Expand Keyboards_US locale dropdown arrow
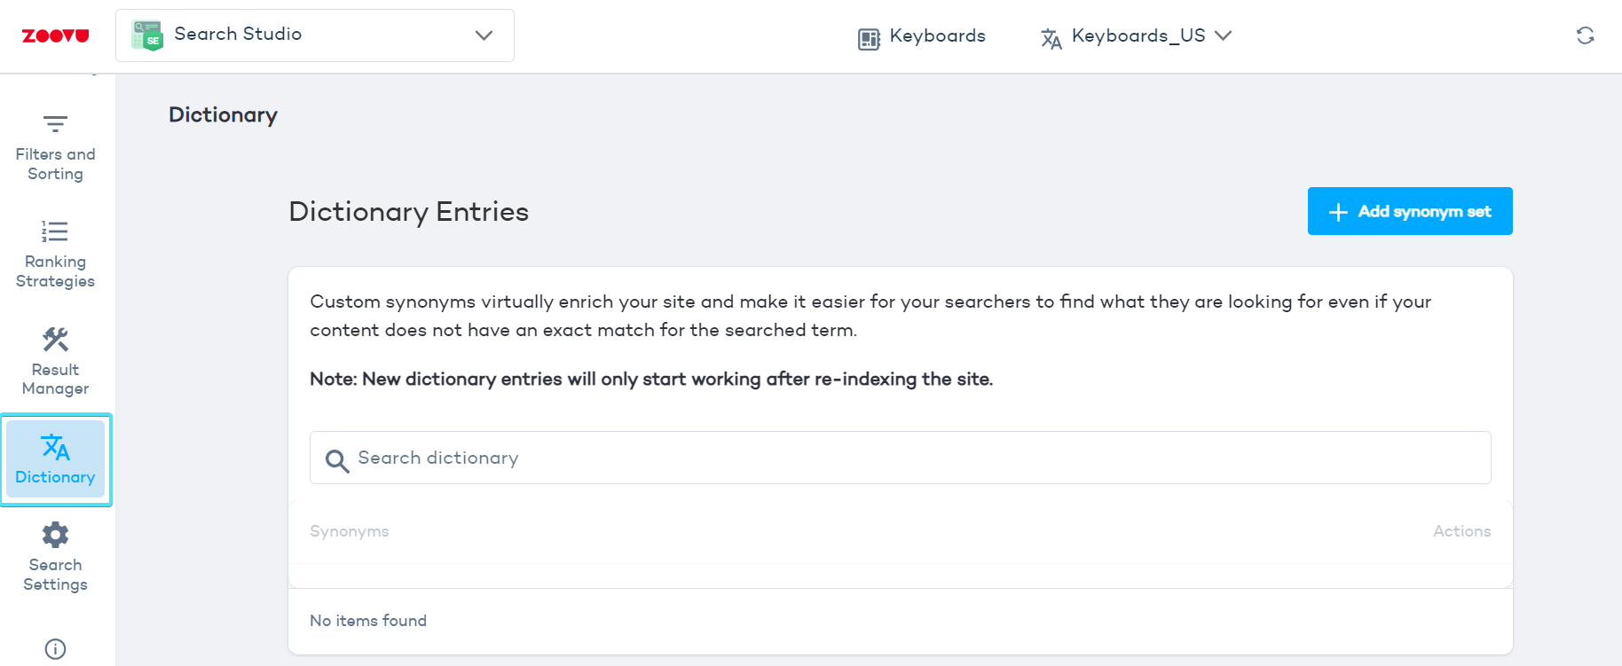Viewport: 1622px width, 666px height. tap(1224, 35)
